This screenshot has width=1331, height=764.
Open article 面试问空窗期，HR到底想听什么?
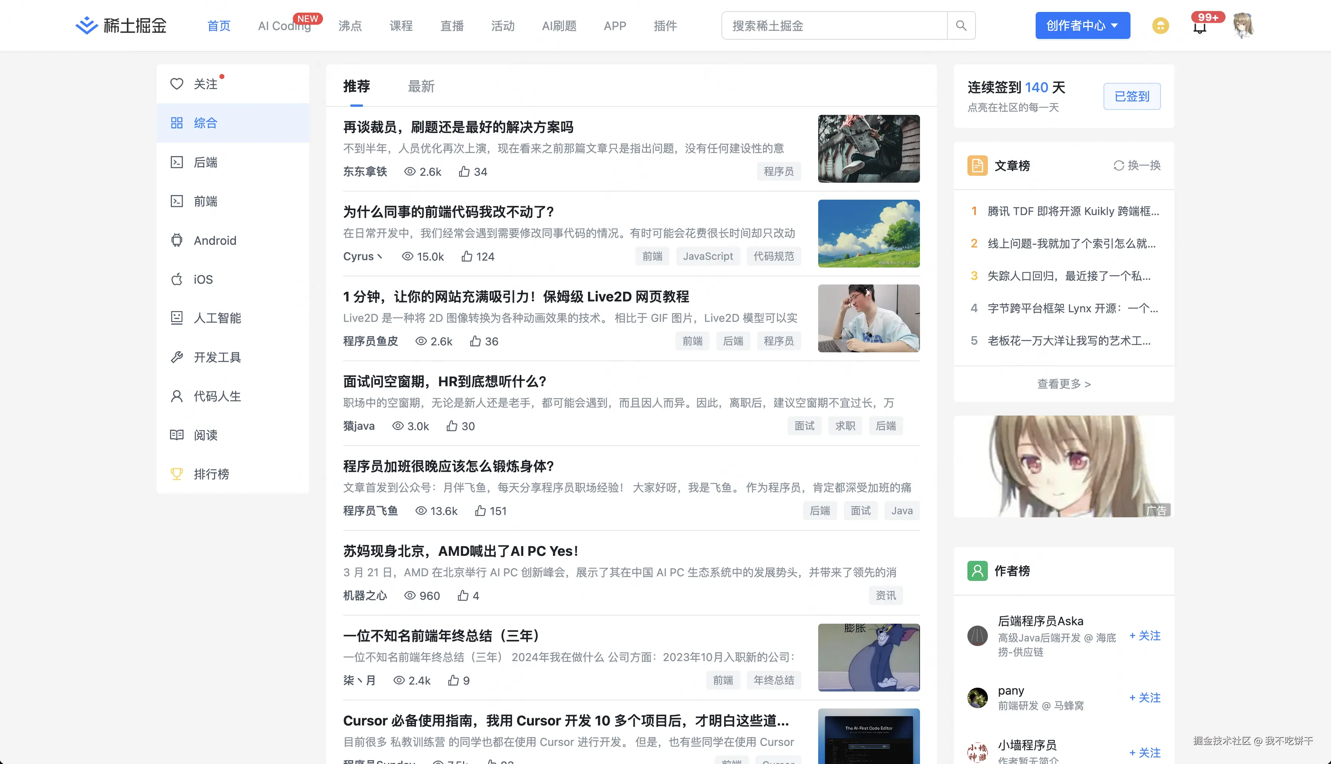pyautogui.click(x=445, y=382)
